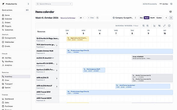Zoom out the calendar timeline
Image resolution: width=177 pixels, height=110 pixels.
[x=143, y=26]
